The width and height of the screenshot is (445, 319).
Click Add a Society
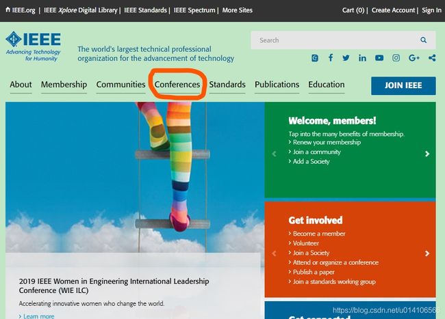coord(311,162)
